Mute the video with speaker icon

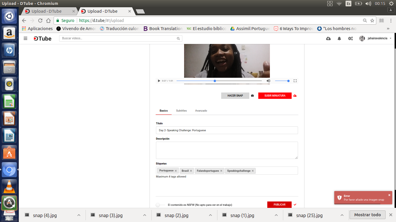click(x=268, y=81)
